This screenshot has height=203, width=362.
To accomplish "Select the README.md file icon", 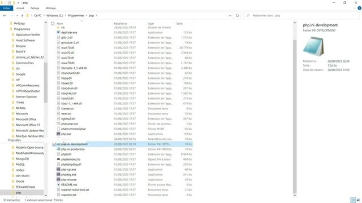I will click(58, 184).
